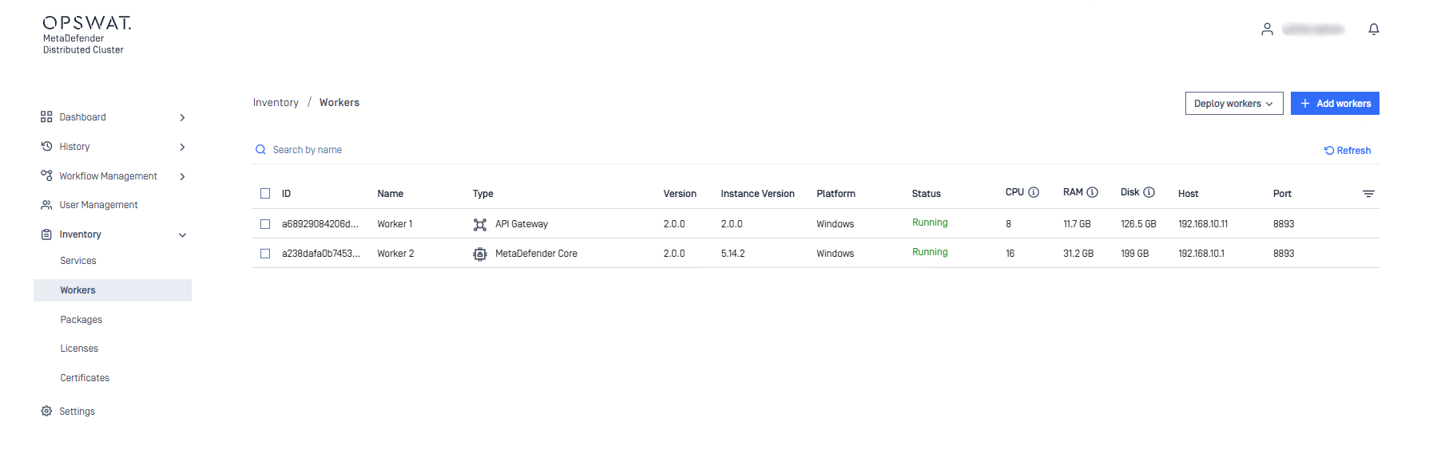Screen dimensions: 1429x453
Task: Click the Worker 2 name cell
Action: coord(395,254)
